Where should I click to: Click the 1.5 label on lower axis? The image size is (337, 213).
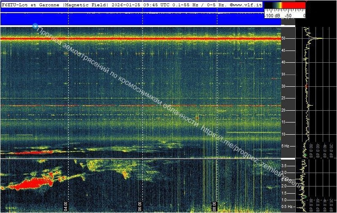click(x=284, y=193)
